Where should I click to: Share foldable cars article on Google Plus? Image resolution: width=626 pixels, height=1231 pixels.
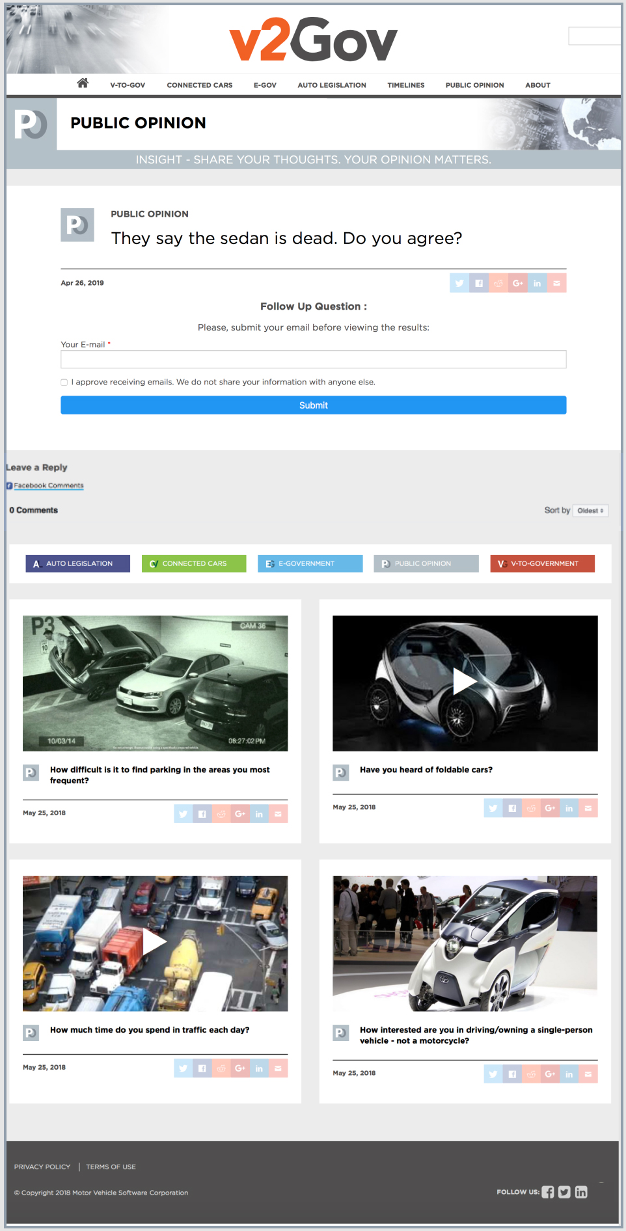[550, 808]
